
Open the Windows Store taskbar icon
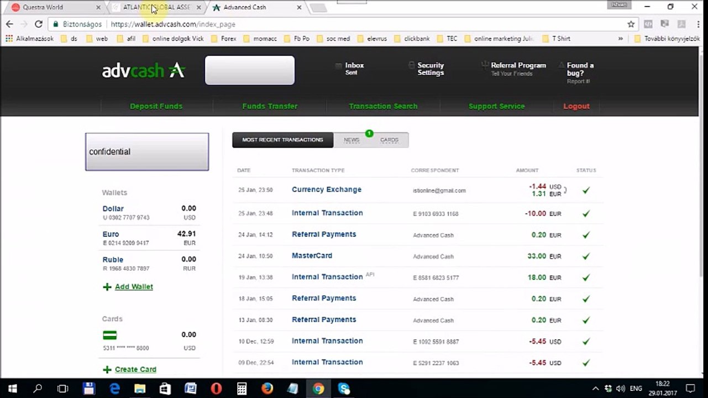coord(165,389)
